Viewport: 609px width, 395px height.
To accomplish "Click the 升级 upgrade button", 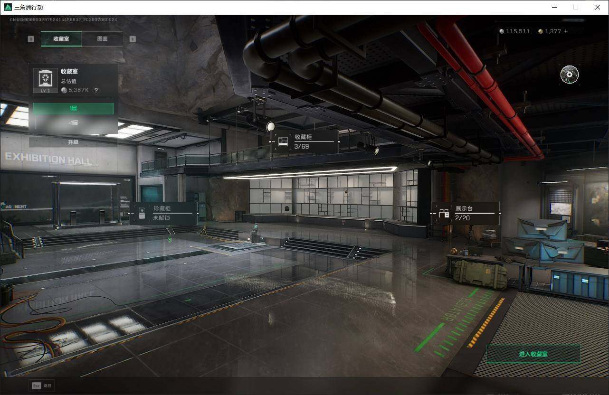I will [x=73, y=142].
